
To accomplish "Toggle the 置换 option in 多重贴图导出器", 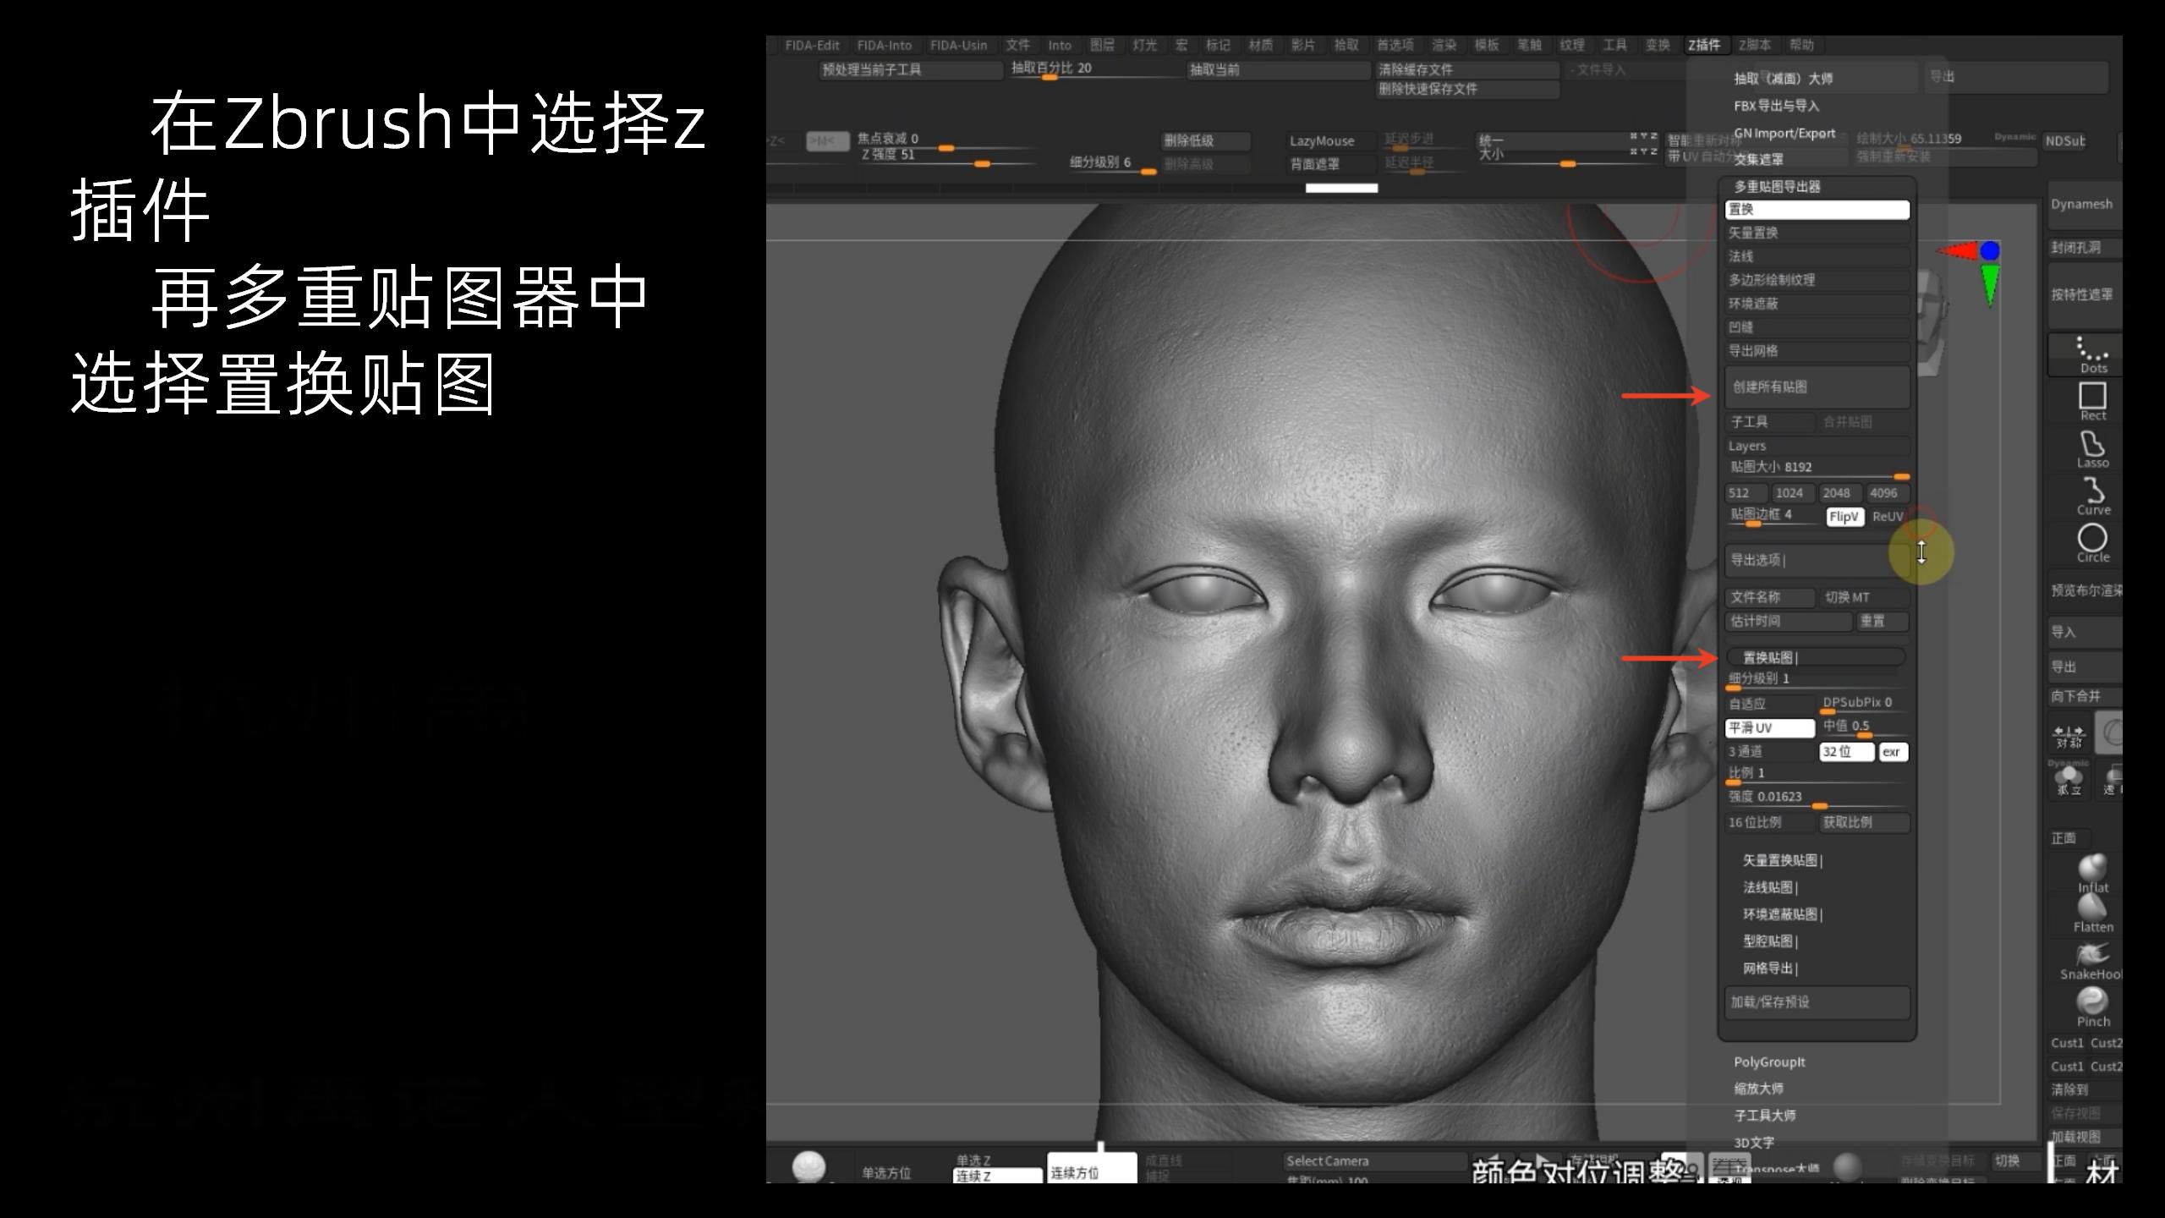I will pyautogui.click(x=1817, y=209).
